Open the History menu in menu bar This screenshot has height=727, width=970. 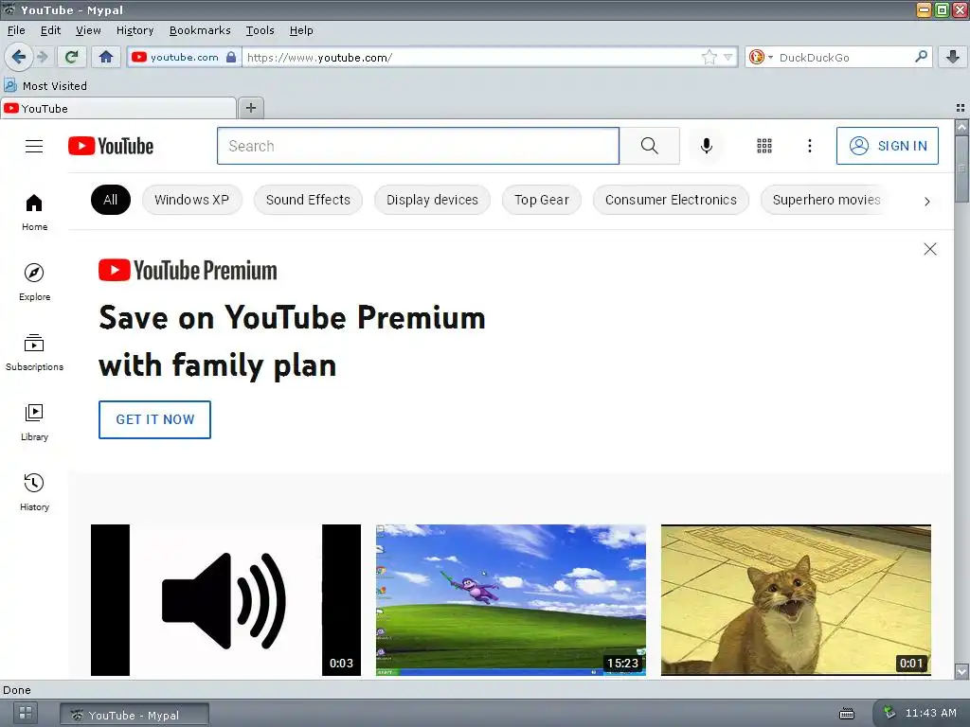coord(135,30)
